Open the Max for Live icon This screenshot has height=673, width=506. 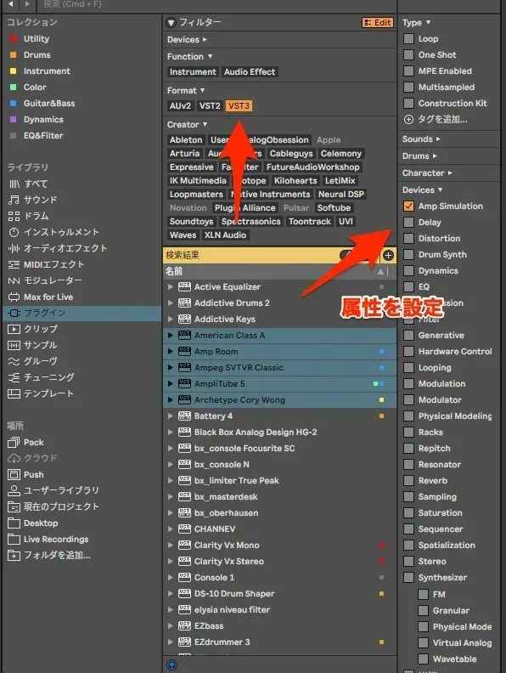[x=14, y=297]
